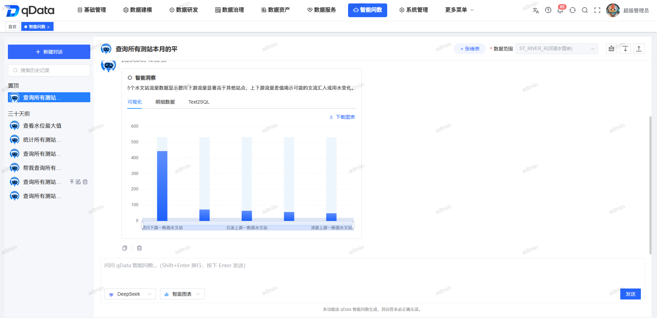Switch to the 首页 tab
Viewport: 657px width, 318px height.
click(x=12, y=27)
